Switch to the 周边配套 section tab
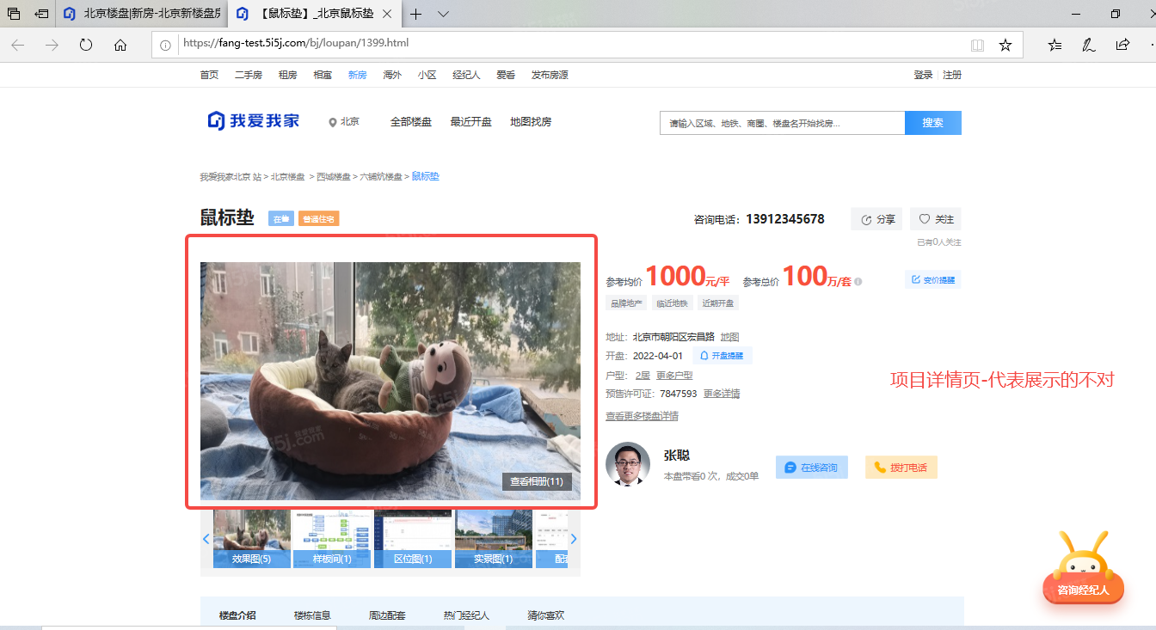This screenshot has height=630, width=1156. tap(386, 615)
